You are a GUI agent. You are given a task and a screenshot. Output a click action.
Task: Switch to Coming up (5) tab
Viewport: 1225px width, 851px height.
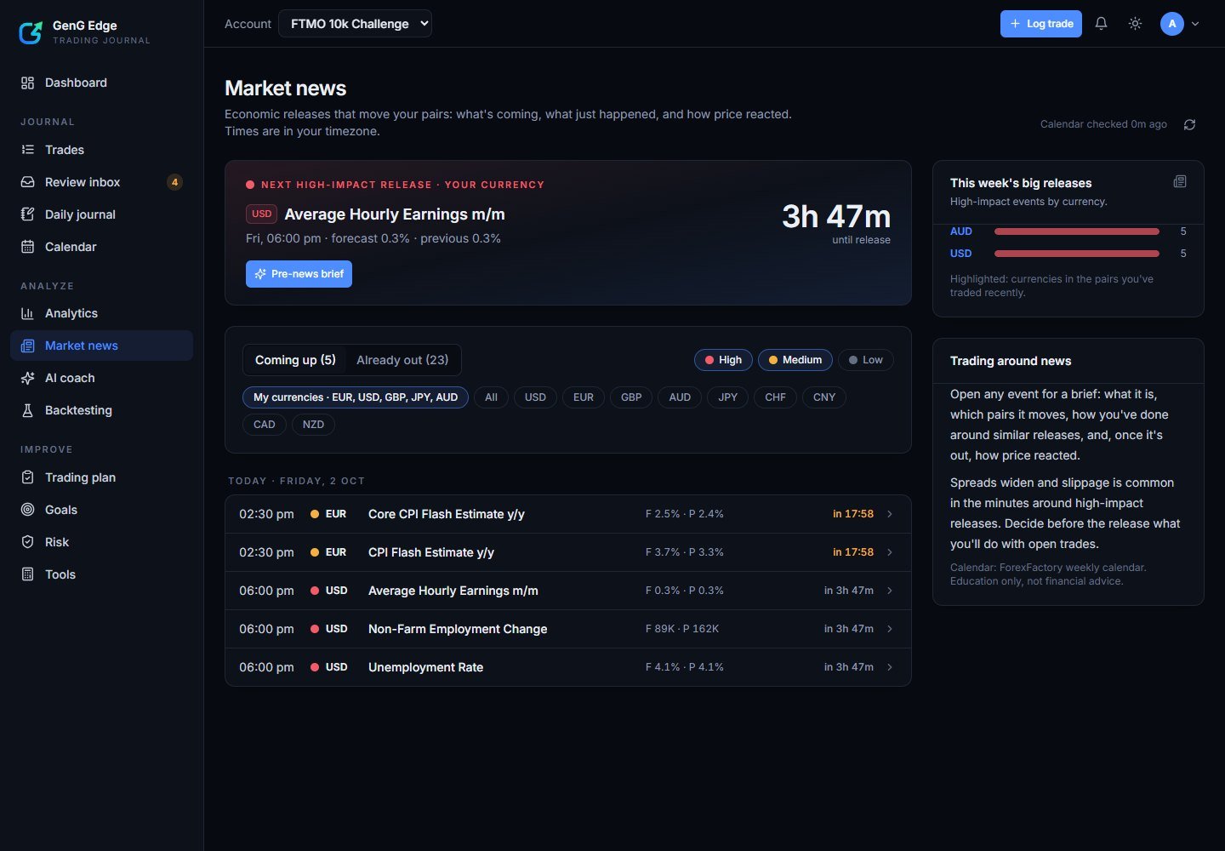tap(295, 360)
